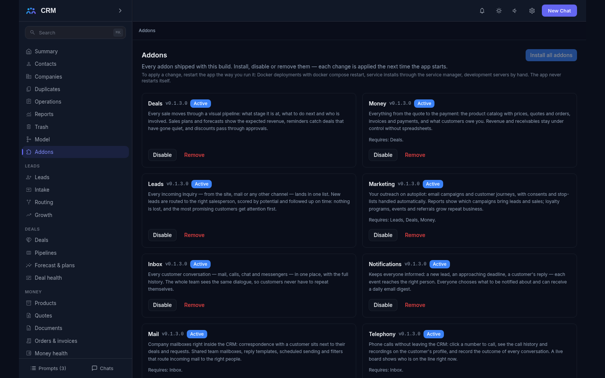Click the Contacts person icon
The height and width of the screenshot is (378, 605).
[29, 64]
